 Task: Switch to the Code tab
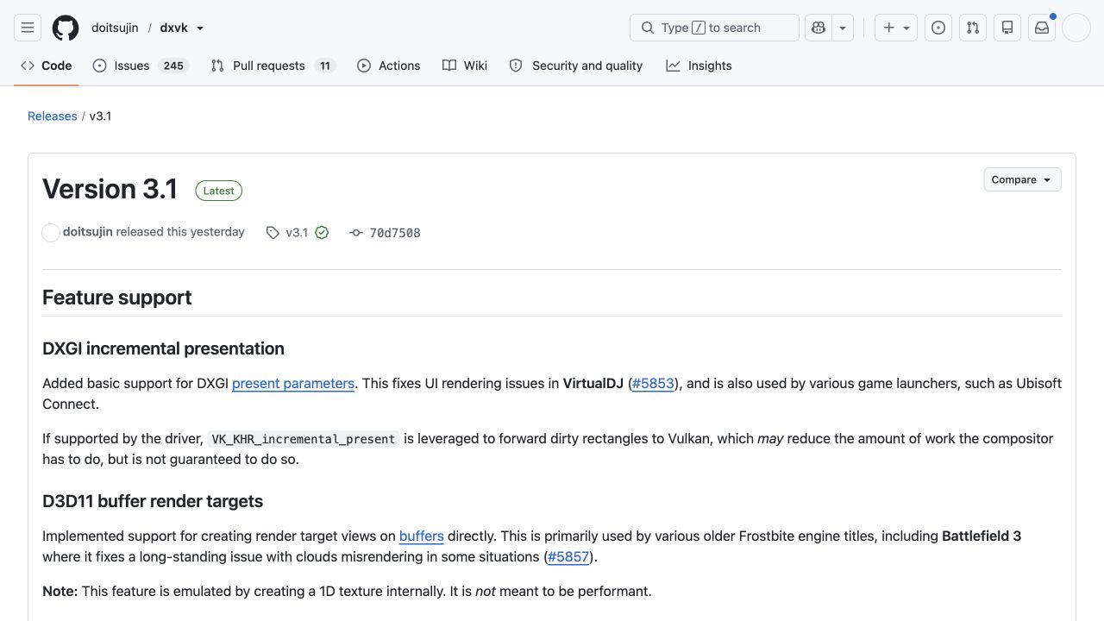pos(47,66)
